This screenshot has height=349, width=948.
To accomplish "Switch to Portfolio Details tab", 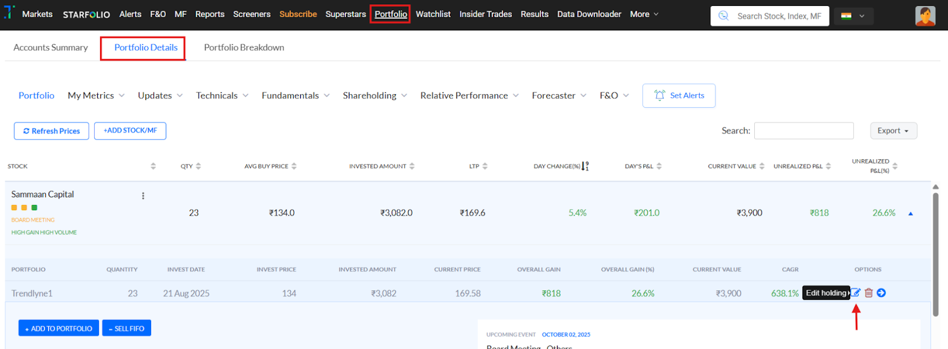I will pos(146,47).
